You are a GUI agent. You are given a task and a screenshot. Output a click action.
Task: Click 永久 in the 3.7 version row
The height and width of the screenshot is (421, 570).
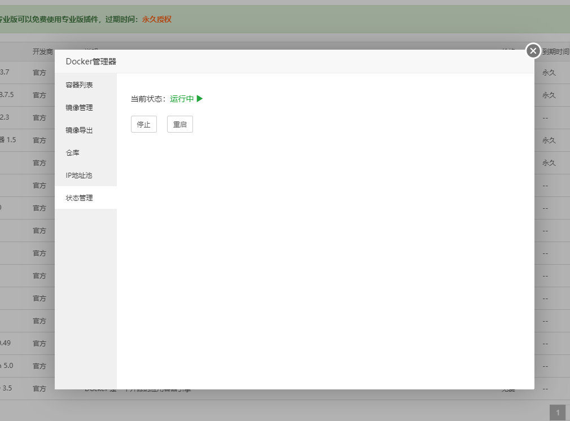(x=549, y=73)
